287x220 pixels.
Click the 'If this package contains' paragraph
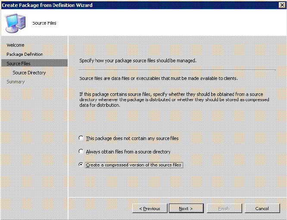[175, 99]
